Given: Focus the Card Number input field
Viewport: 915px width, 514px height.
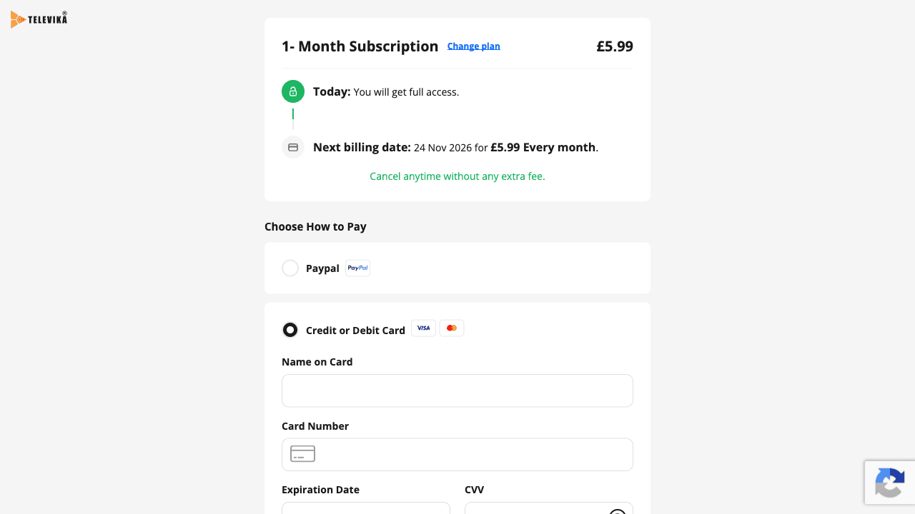Looking at the screenshot, I should point(457,454).
